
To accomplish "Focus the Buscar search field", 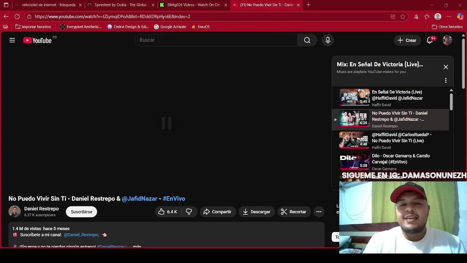I will click(216, 40).
